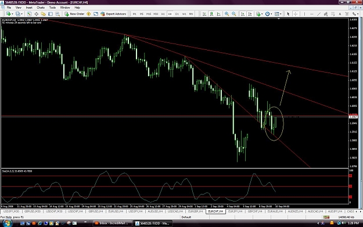The height and width of the screenshot is (227, 363).
Task: Open the File menu
Action: [9, 8]
